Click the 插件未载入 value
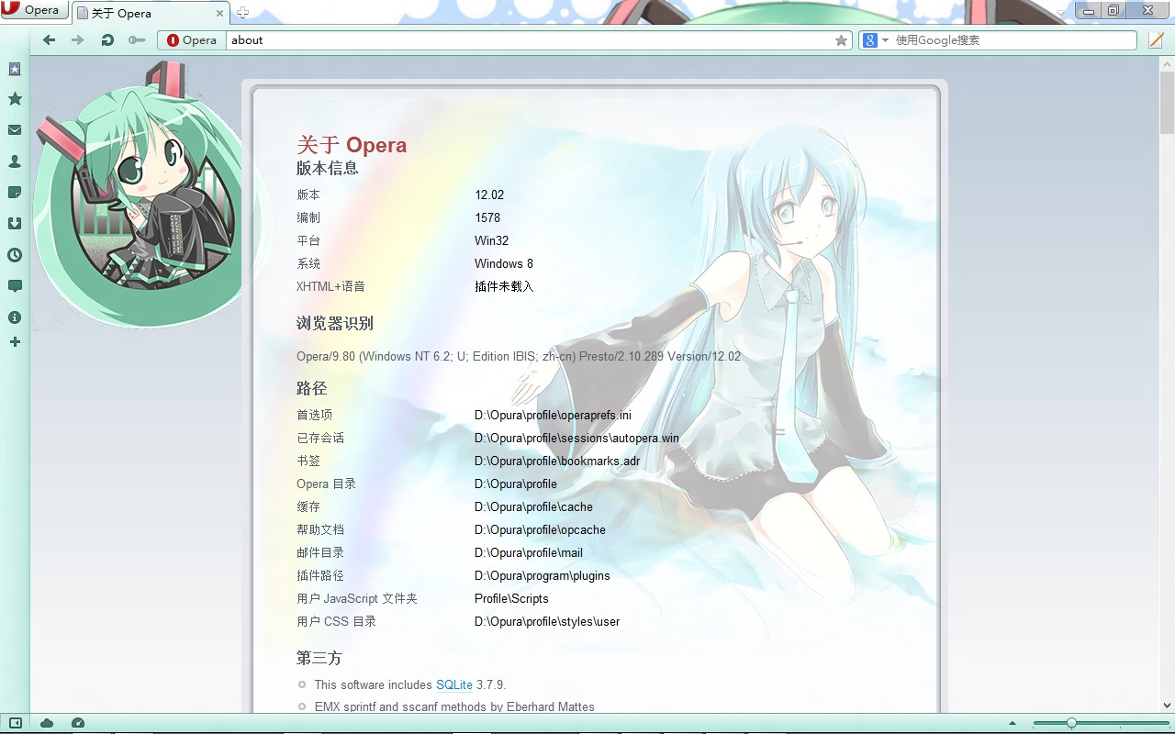Screen dimensions: 1175x734 click(504, 286)
